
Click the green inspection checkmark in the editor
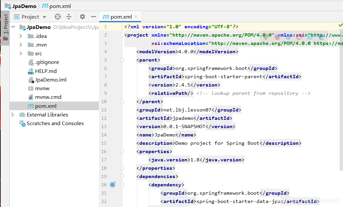coord(341,25)
